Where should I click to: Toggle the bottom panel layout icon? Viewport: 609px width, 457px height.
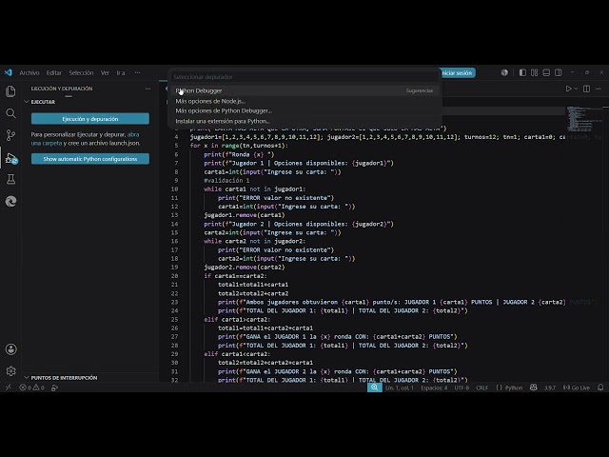click(x=546, y=72)
